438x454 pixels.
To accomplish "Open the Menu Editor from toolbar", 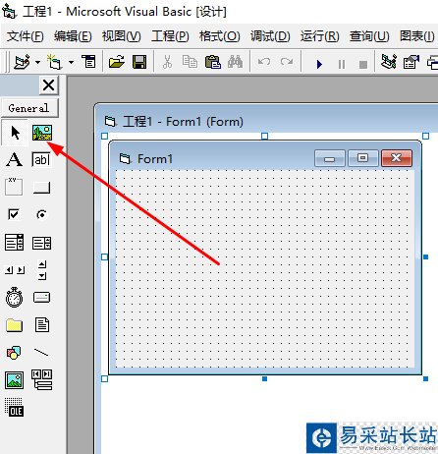I will pyautogui.click(x=88, y=61).
